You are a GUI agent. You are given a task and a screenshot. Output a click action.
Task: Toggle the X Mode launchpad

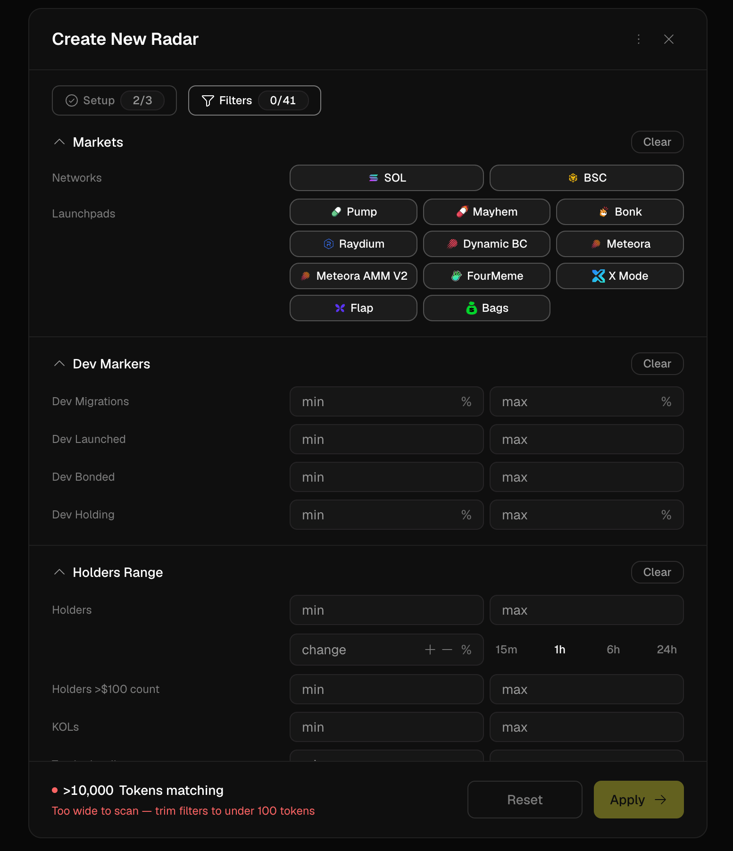tap(620, 276)
